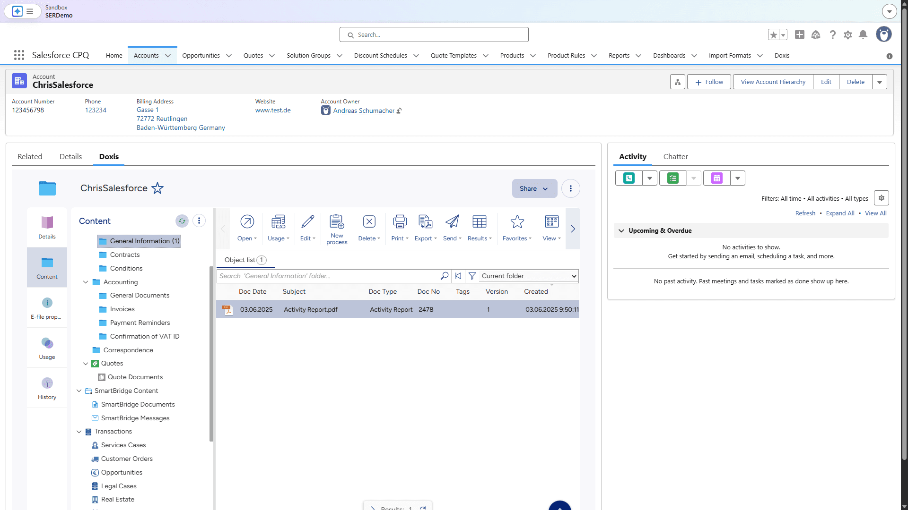This screenshot has width=908, height=510.
Task: Switch to the Details tab
Action: coord(70,156)
